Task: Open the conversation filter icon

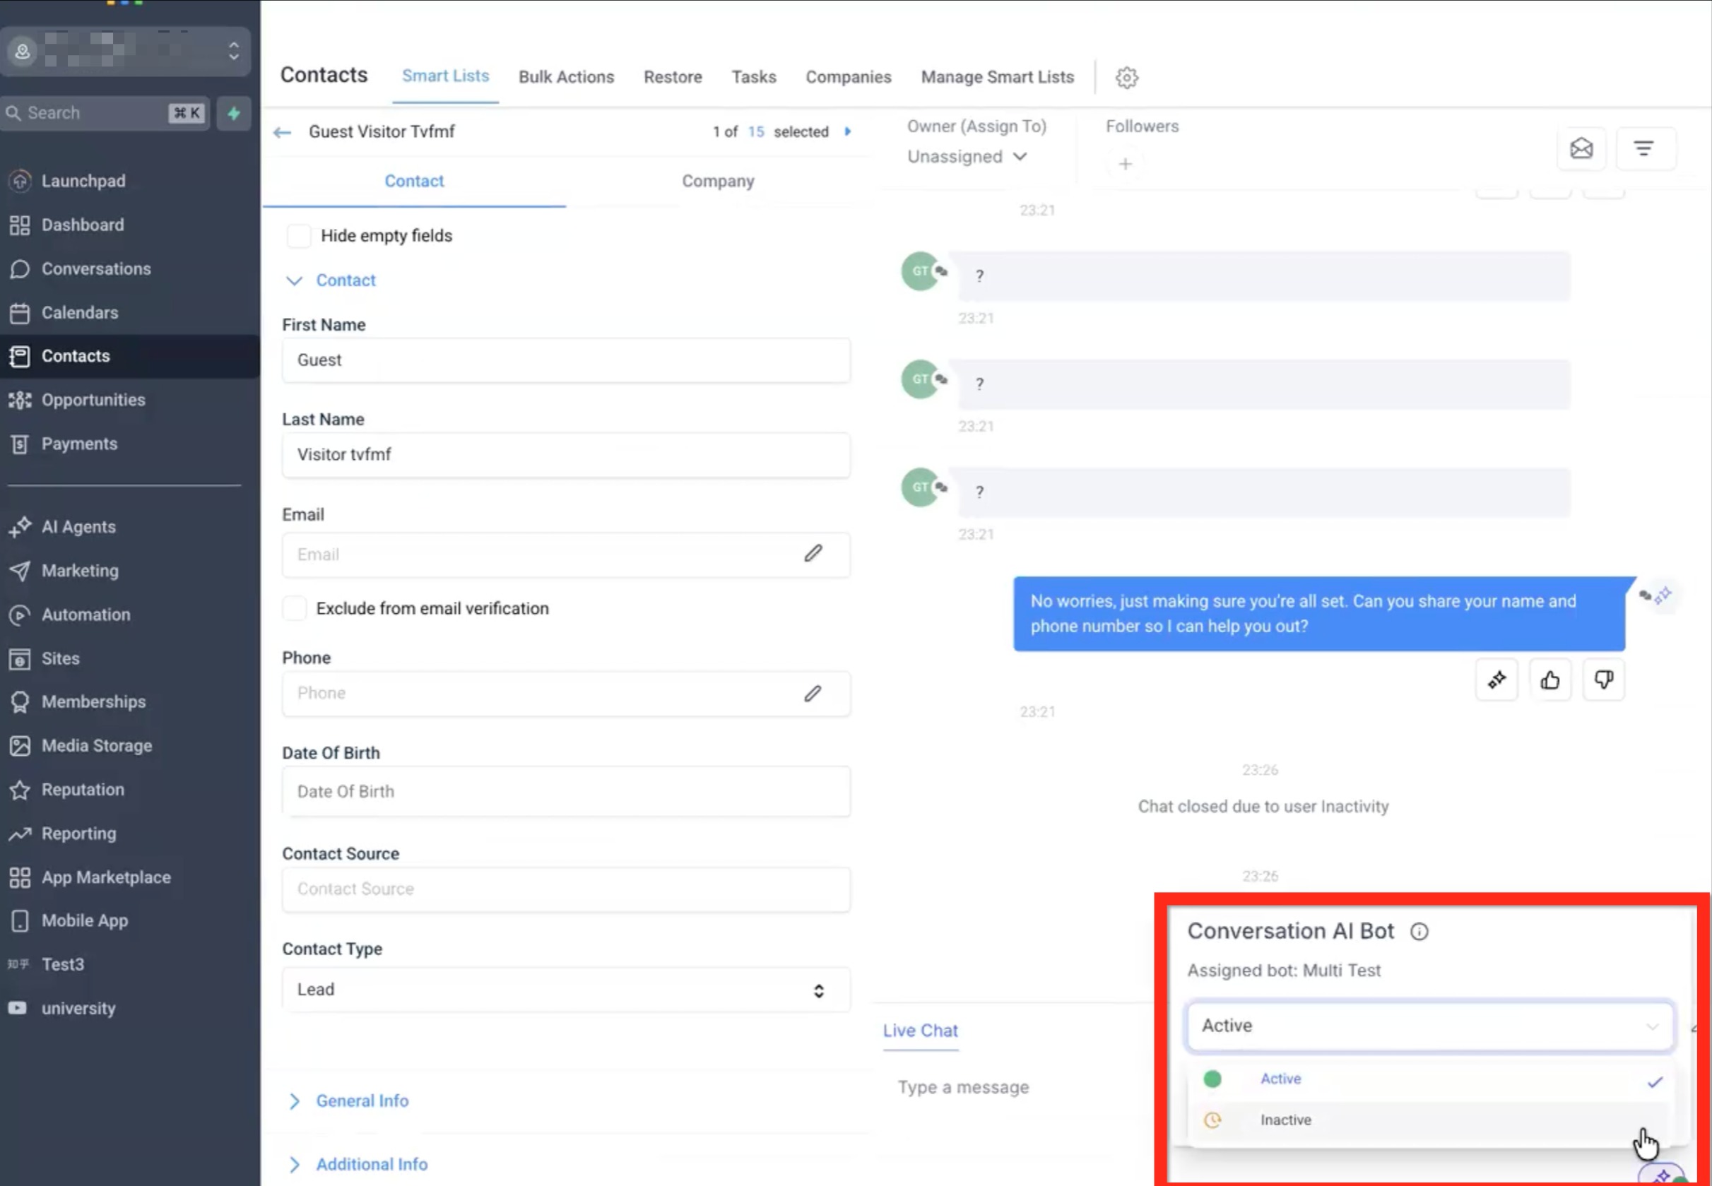Action: 1643,148
